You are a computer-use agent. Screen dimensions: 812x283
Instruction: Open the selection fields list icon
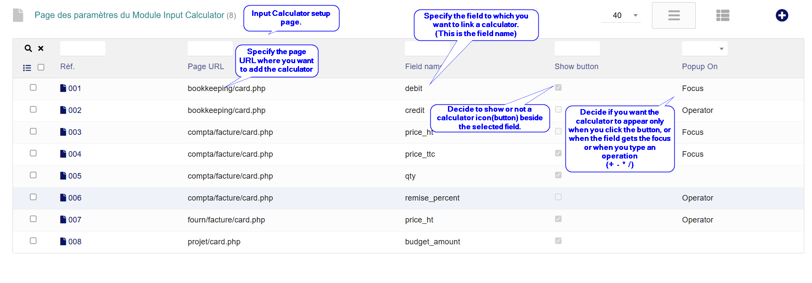[27, 67]
